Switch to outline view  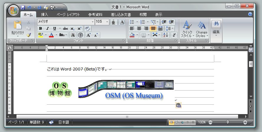tap(187, 122)
